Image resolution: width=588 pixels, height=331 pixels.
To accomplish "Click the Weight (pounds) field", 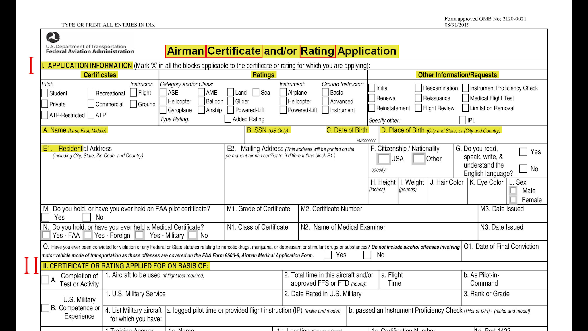I will pyautogui.click(x=413, y=191).
